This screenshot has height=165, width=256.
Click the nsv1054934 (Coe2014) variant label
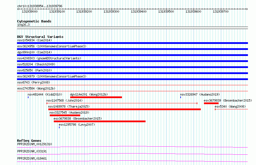pyautogui.click(x=35, y=40)
